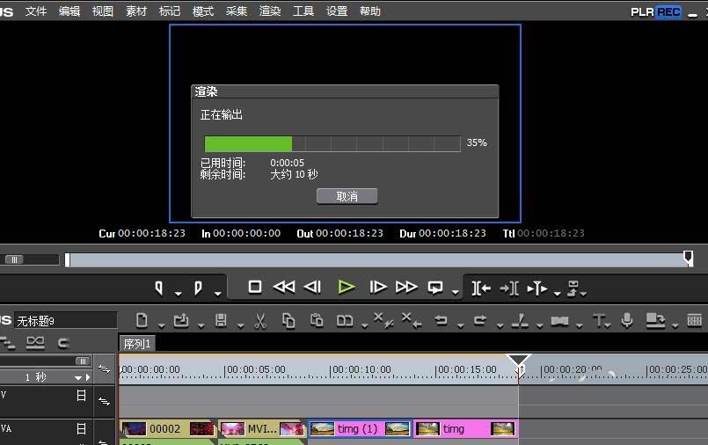Step to next frame
The width and height of the screenshot is (708, 445).
point(378,287)
